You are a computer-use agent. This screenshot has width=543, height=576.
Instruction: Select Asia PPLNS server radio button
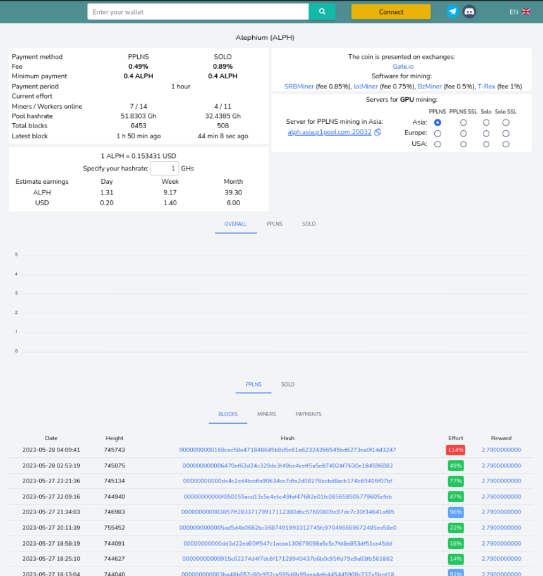point(437,123)
